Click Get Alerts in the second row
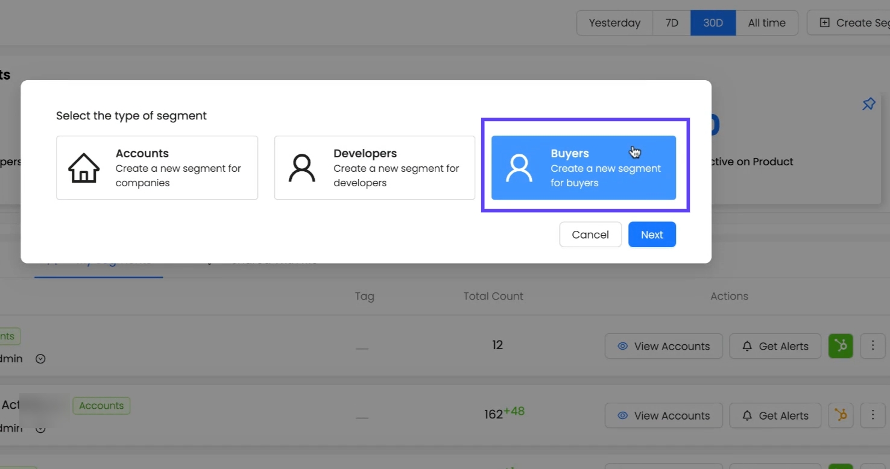This screenshot has width=890, height=469. 775,415
